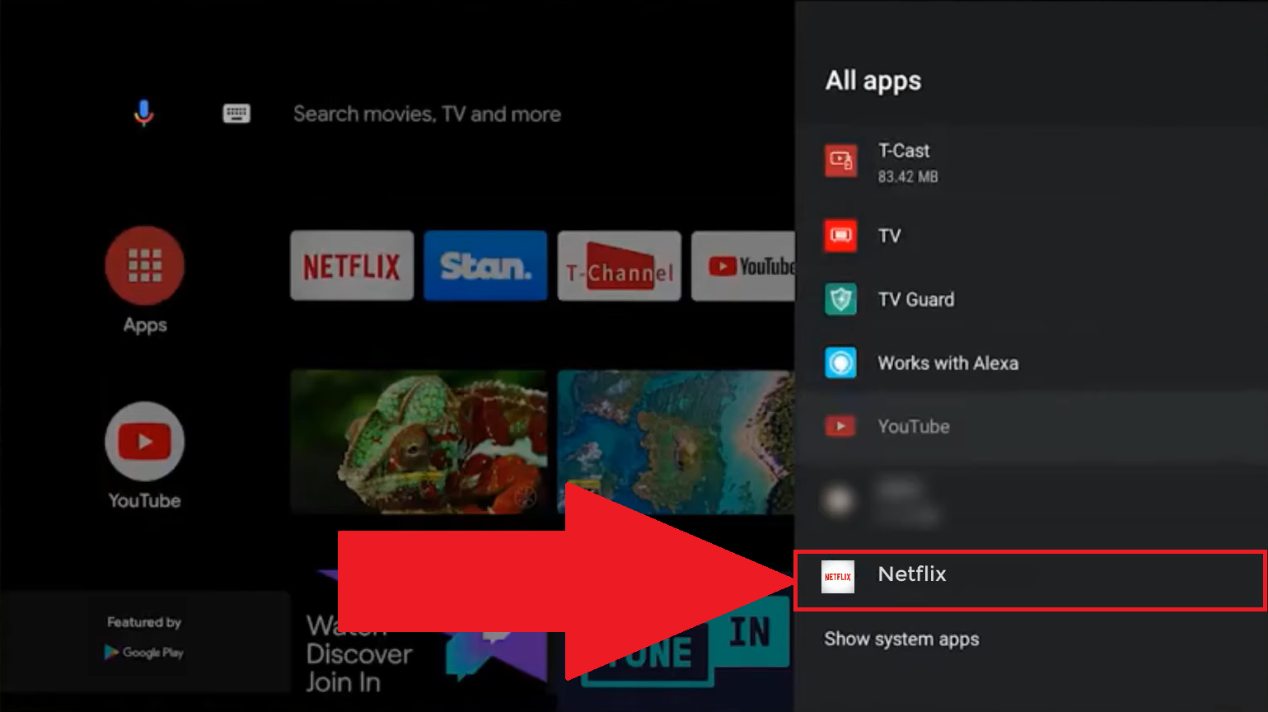Select the T-Cast 83.42 MB entry
1268x712 pixels.
(1032, 162)
